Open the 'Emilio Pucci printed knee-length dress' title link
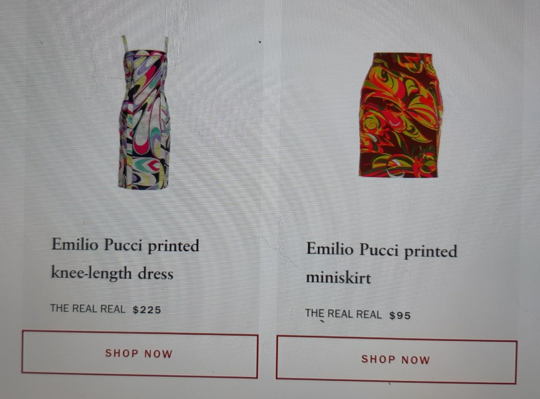 pos(126,259)
